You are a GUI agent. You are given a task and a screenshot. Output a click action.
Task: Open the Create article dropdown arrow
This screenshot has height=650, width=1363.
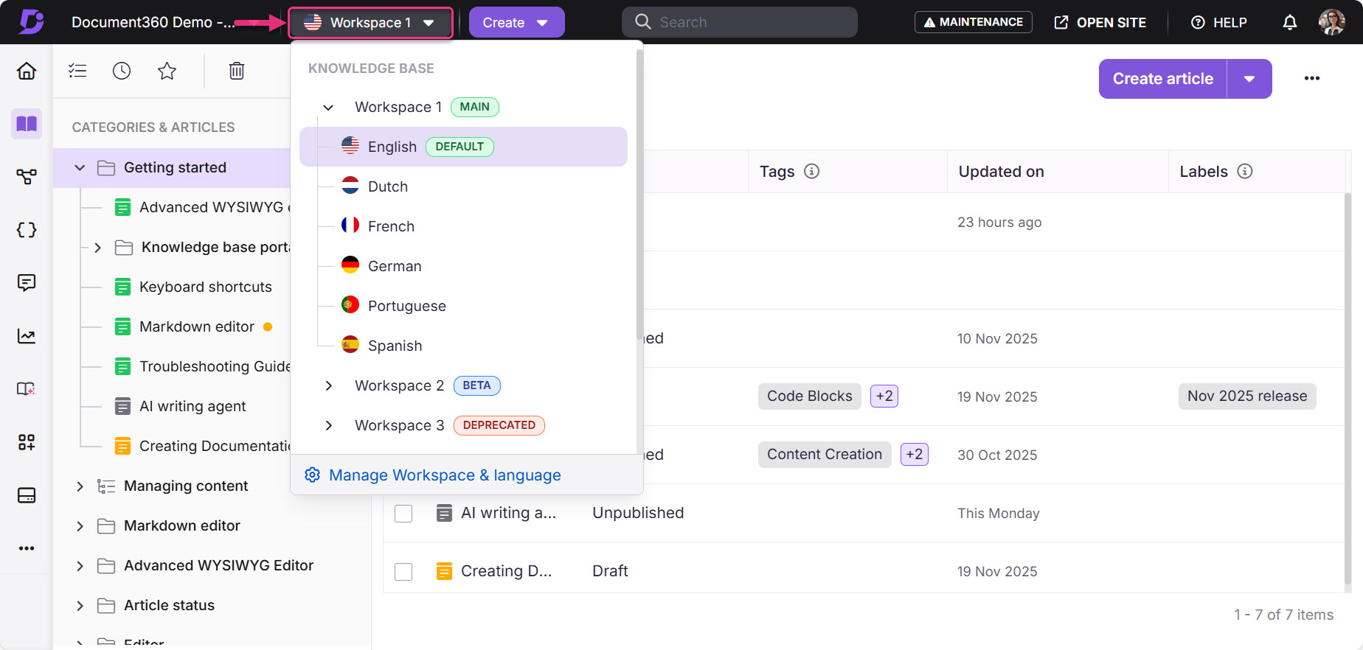[x=1249, y=79]
